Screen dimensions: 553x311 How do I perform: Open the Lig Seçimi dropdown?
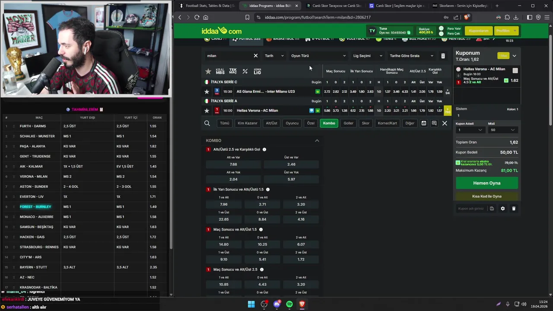pyautogui.click(x=368, y=56)
